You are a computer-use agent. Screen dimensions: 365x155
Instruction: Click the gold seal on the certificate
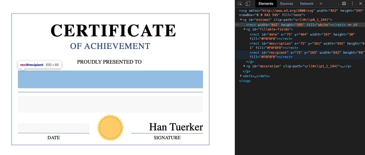click(x=110, y=128)
